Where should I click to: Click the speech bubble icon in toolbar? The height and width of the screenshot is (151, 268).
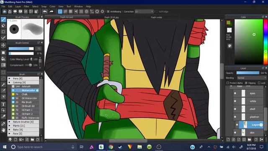click(15, 12)
